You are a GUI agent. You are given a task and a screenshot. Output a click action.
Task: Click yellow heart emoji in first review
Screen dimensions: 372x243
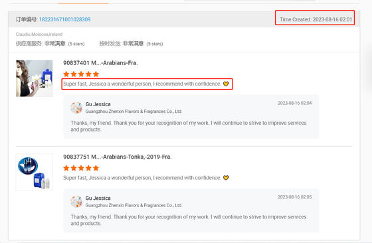coord(226,84)
